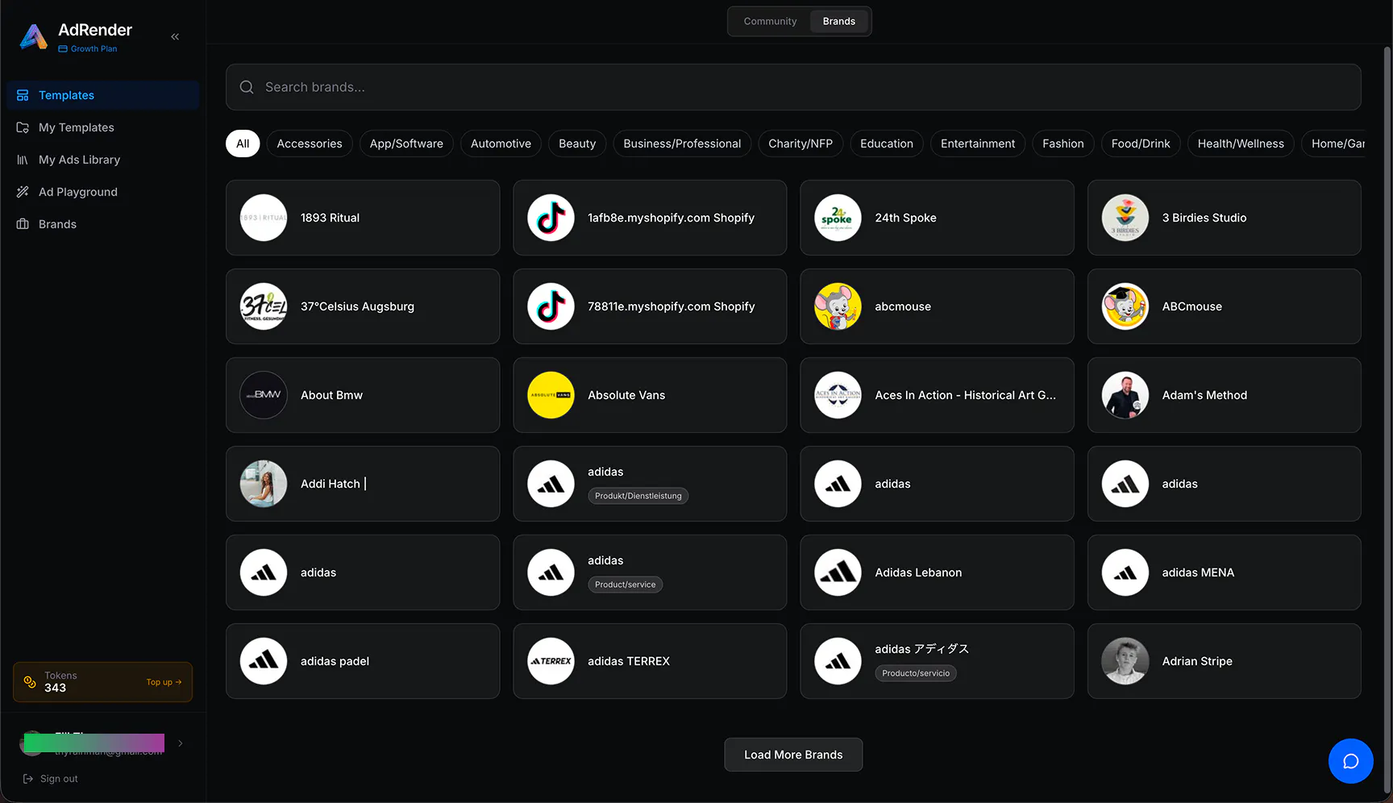The image size is (1393, 803).
Task: Open the Aces In Action logo
Action: [838, 395]
